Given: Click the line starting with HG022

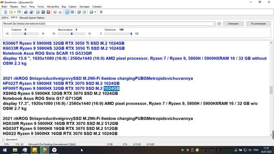Looking at the screenshot, I should point(60,134).
